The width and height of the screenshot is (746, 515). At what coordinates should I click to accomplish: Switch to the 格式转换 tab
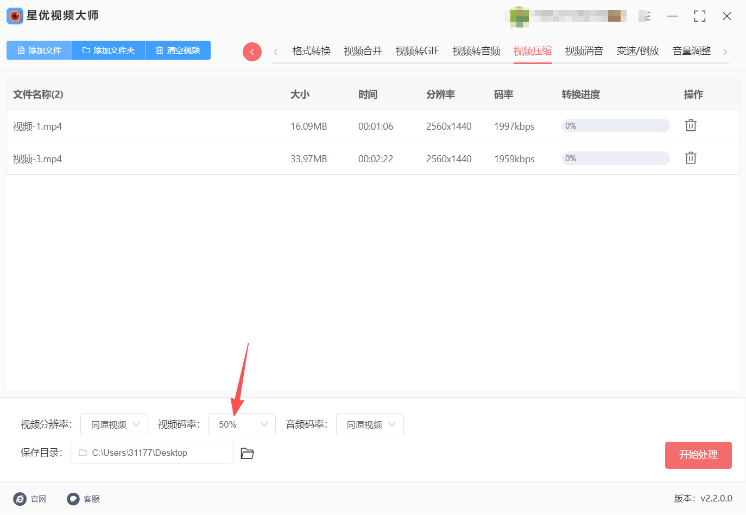coord(311,51)
